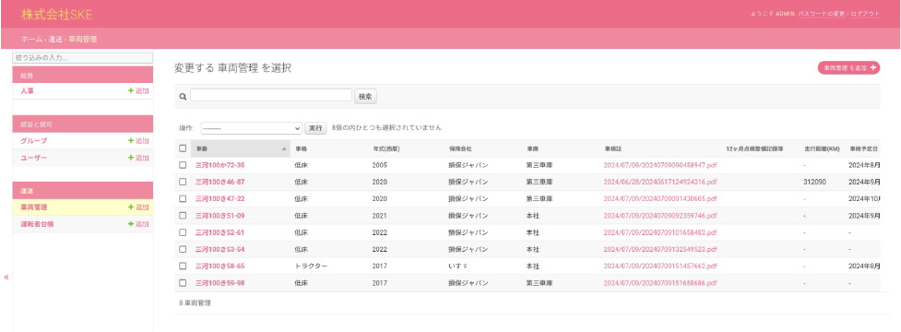Open グループ in the sidebar
This screenshot has width=901, height=332.
pyautogui.click(x=33, y=141)
